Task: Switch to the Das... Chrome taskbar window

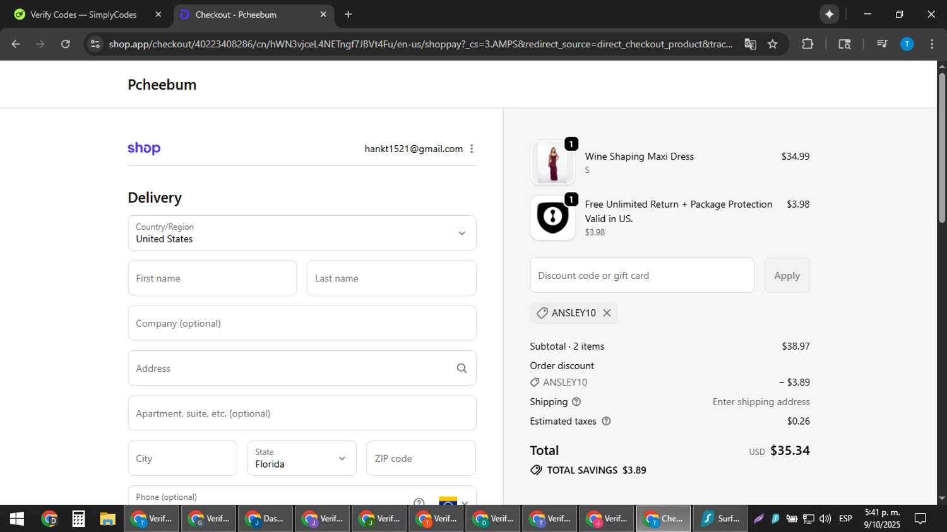Action: point(265,519)
